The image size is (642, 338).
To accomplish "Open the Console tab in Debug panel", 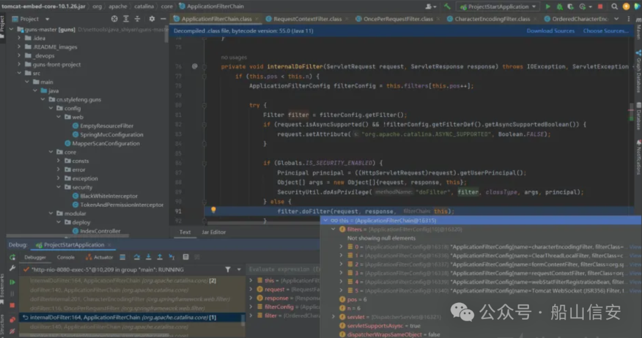I will (65, 257).
